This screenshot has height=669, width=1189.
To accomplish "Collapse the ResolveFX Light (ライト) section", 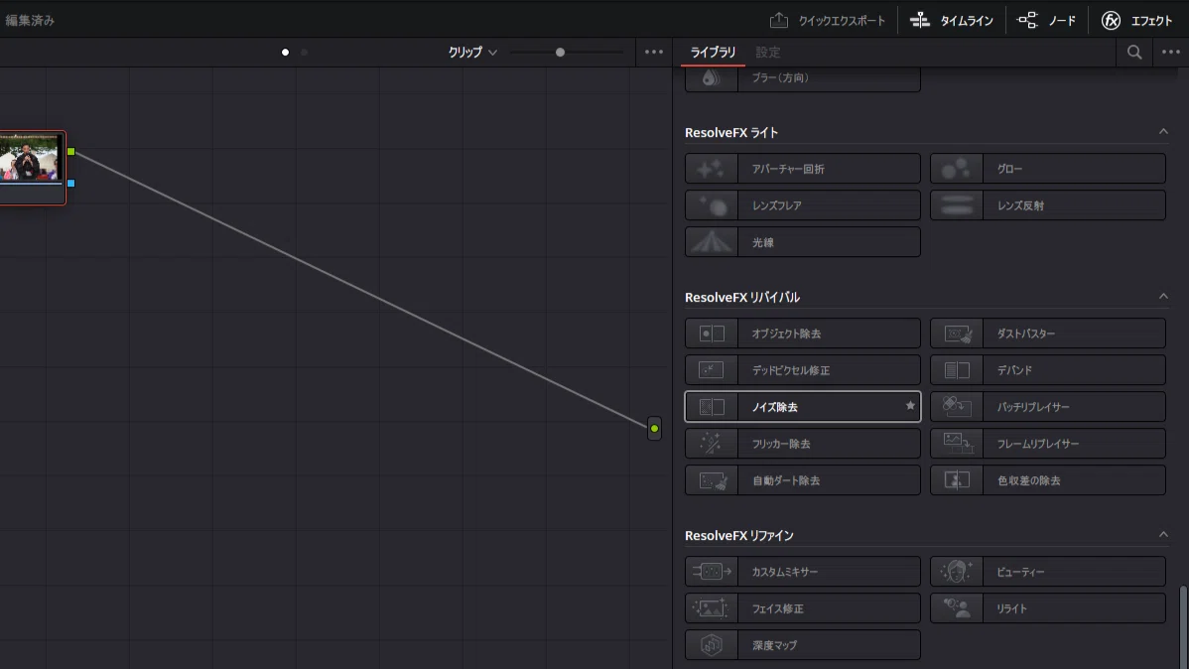I will coord(1163,132).
